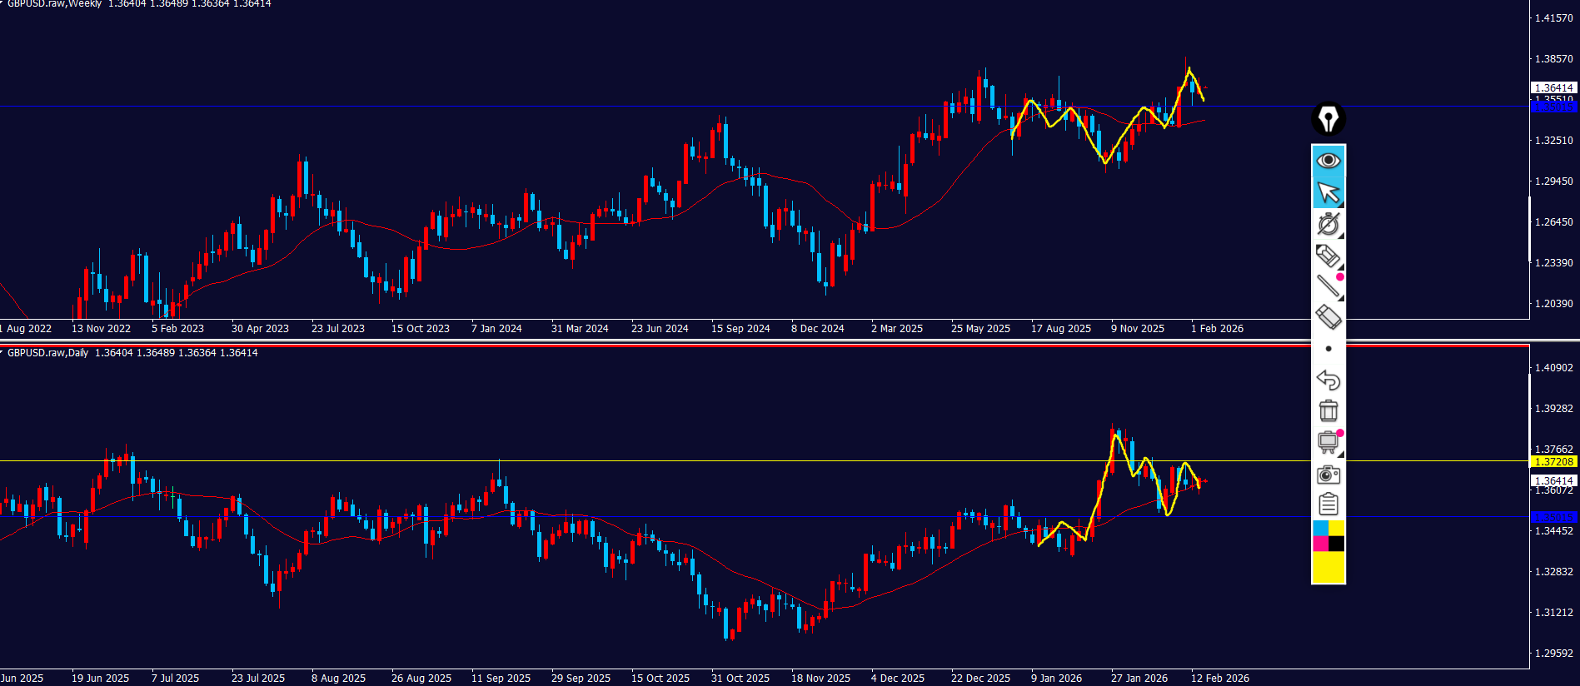
Task: Select the eraser tool
Action: (1328, 317)
